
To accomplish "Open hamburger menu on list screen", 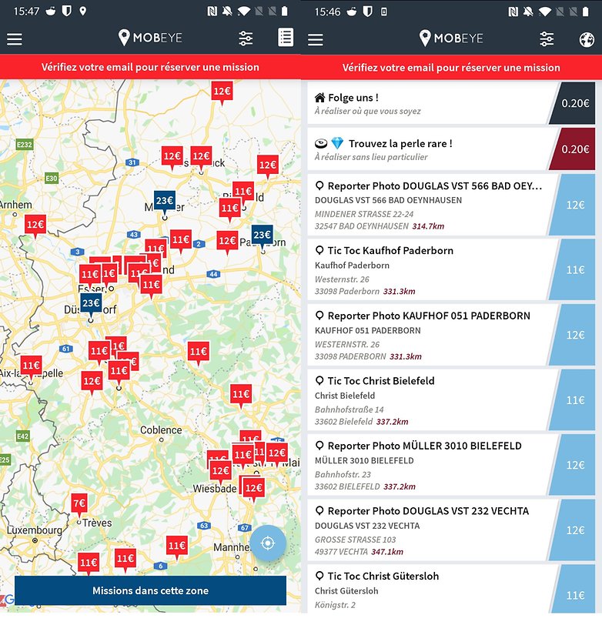I will coord(315,39).
